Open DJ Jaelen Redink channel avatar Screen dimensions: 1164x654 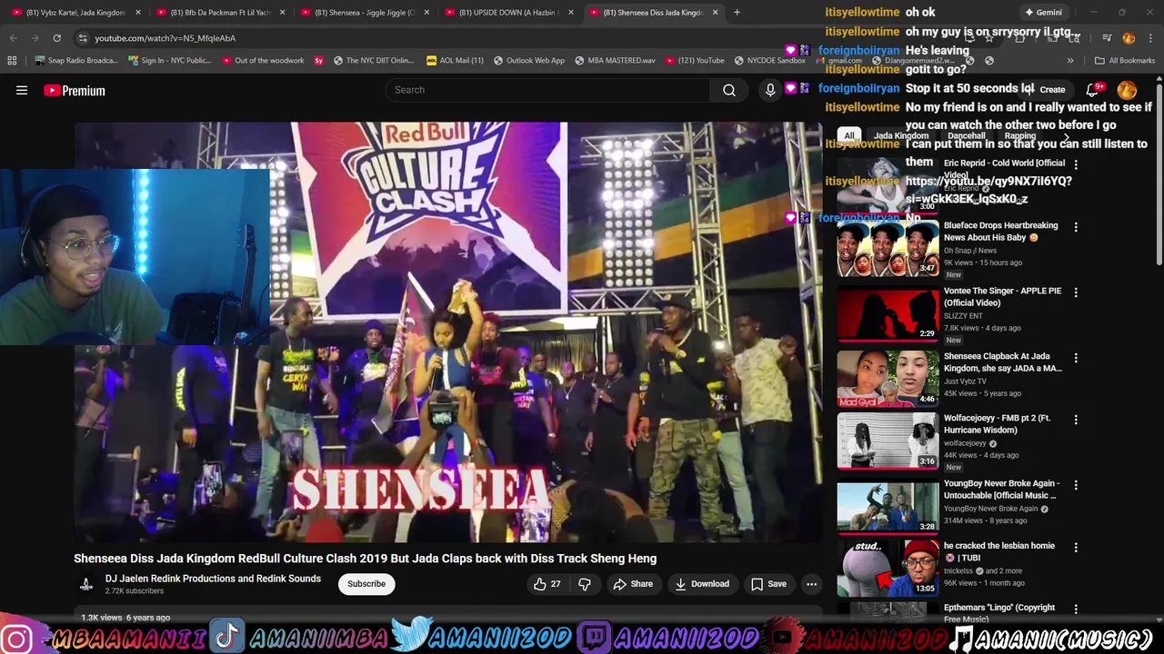tap(85, 584)
